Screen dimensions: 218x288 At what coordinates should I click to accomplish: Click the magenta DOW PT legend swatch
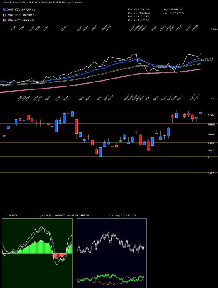coord(4,20)
